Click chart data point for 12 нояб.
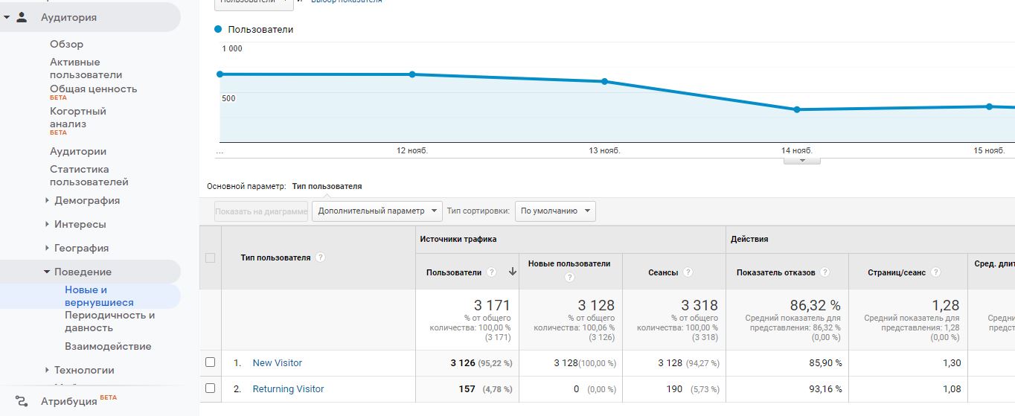The height and width of the screenshot is (416, 1015). coord(412,74)
